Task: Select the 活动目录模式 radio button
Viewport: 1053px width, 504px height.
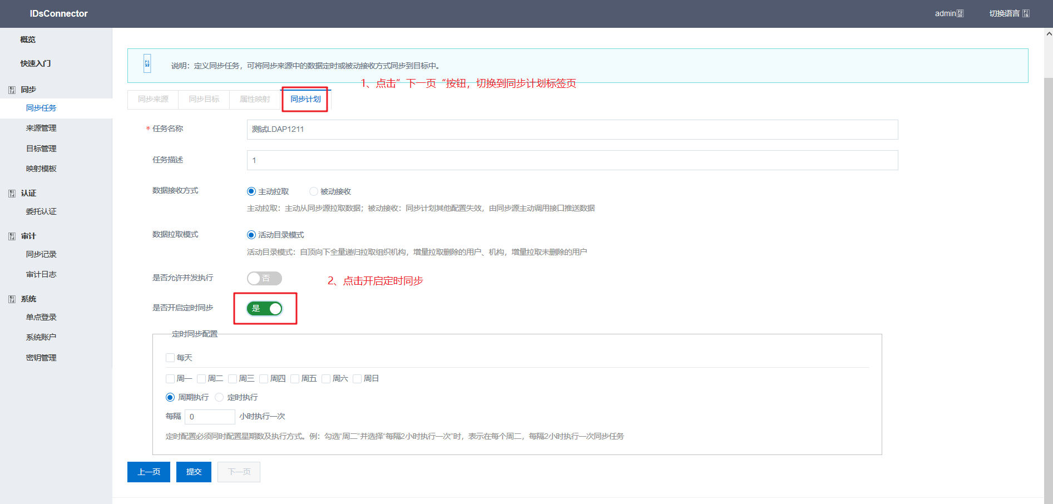Action: tap(251, 235)
